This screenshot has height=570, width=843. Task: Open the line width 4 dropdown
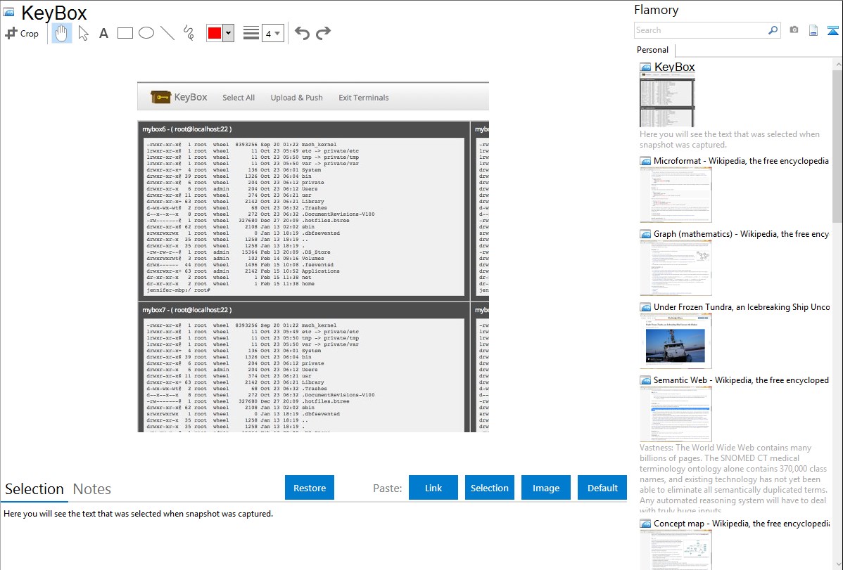coord(272,33)
